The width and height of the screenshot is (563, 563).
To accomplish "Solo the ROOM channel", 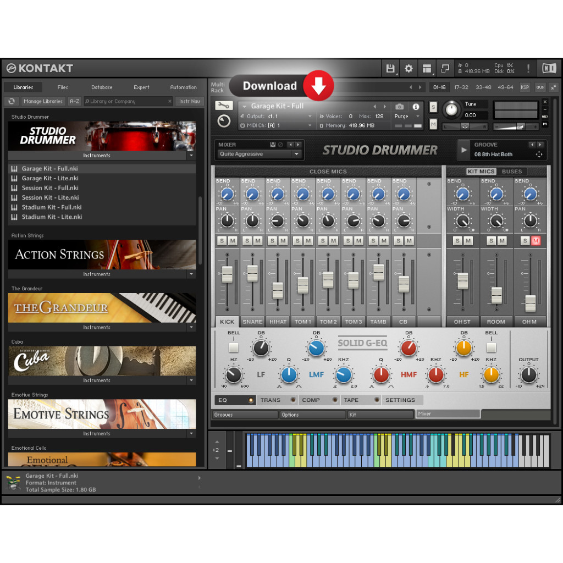I will coord(491,241).
